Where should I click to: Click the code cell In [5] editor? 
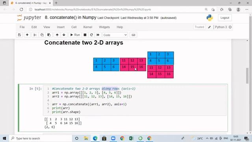coord(135,100)
